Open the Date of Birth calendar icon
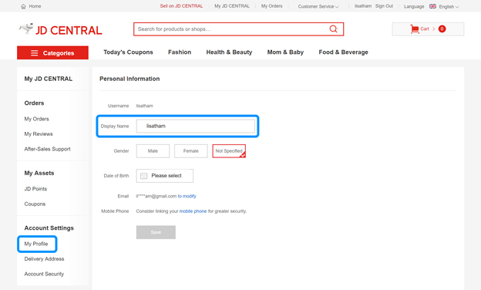The height and width of the screenshot is (290, 481). 143,176
